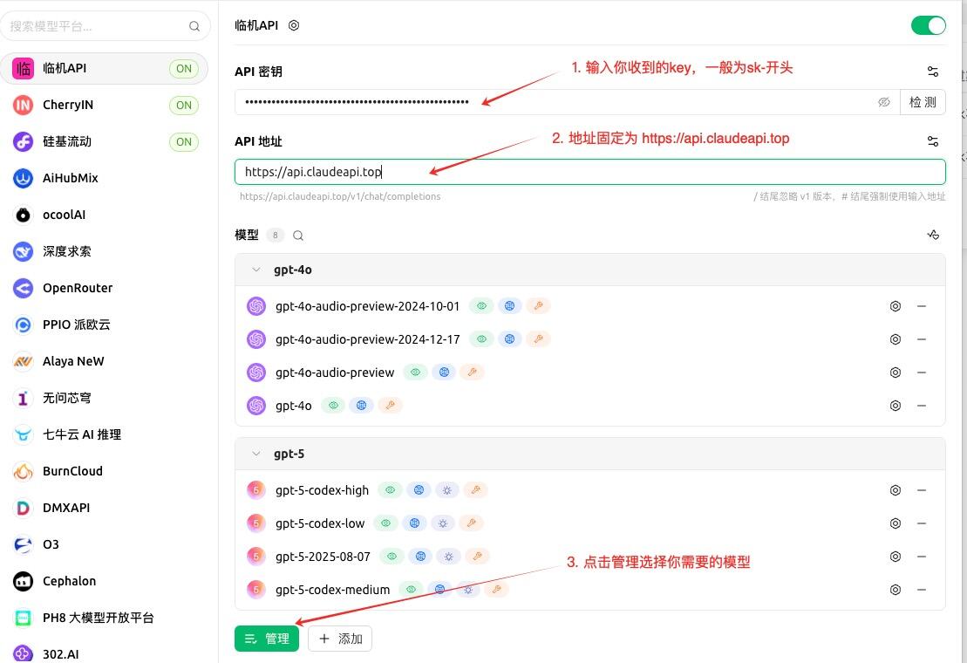Select OpenRouter provider in sidebar
Viewport: 967px width, 663px height.
(104, 288)
